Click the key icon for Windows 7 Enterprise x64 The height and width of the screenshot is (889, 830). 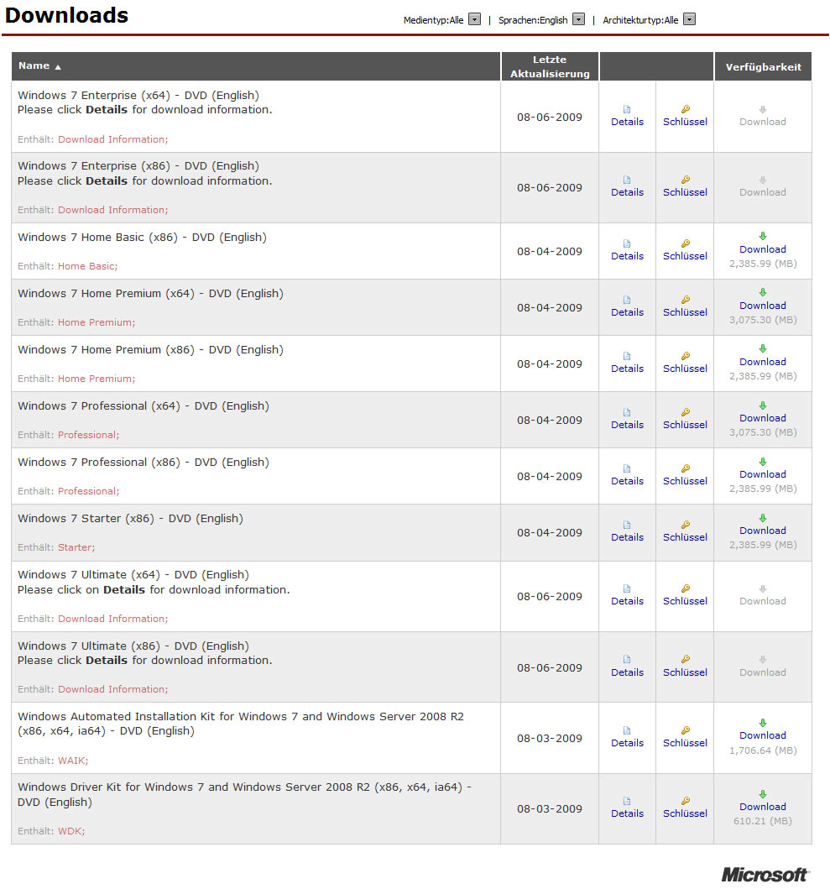pyautogui.click(x=686, y=109)
